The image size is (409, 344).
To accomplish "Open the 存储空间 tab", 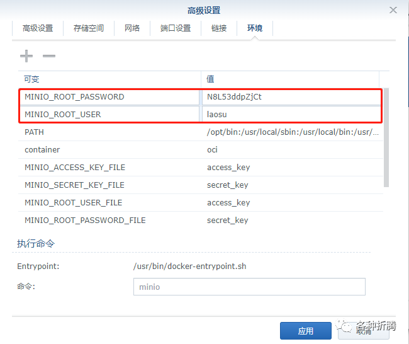I will pos(89,28).
